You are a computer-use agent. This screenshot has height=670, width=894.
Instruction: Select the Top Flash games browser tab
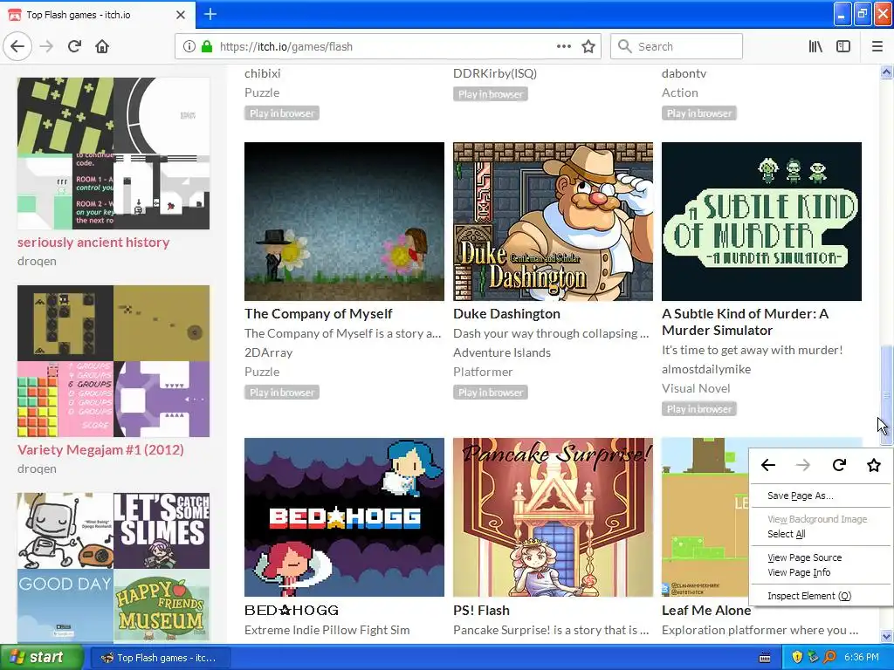pos(98,15)
